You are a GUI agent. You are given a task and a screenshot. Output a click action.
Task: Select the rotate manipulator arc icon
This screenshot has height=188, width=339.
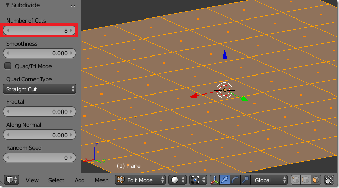pyautogui.click(x=235, y=180)
